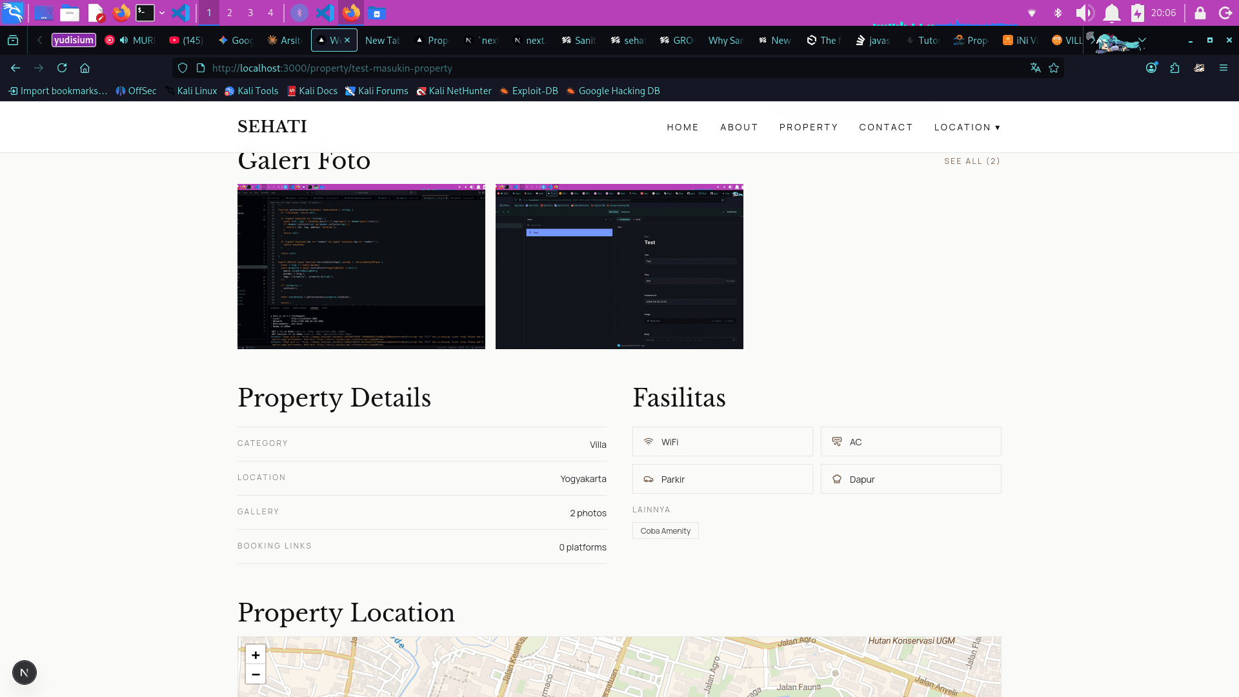Image resolution: width=1239 pixels, height=697 pixels.
Task: Switch to workspace 4
Action: tap(270, 12)
